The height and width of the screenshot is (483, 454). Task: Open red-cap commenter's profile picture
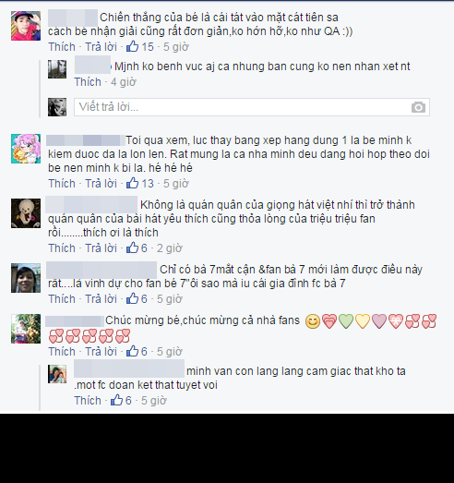(26, 26)
